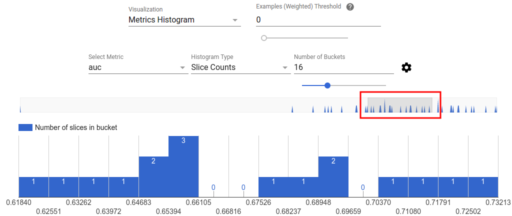The image size is (512, 216).
Task: Click the Number of Buckets slider knob
Action: click(x=327, y=85)
